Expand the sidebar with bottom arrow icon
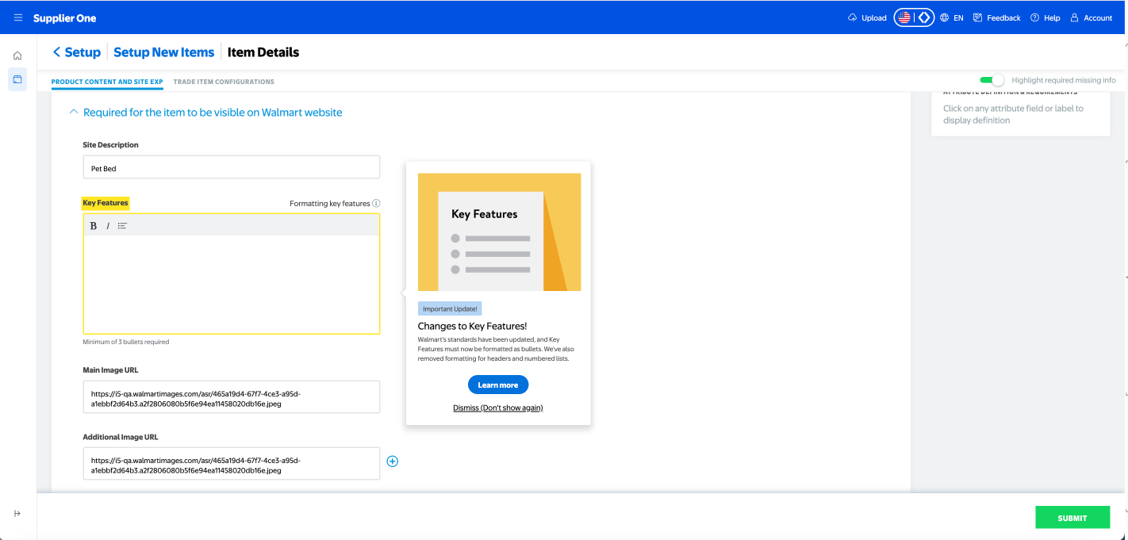 point(17,513)
